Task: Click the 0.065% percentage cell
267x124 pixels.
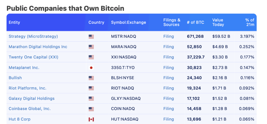Action: 247,119
